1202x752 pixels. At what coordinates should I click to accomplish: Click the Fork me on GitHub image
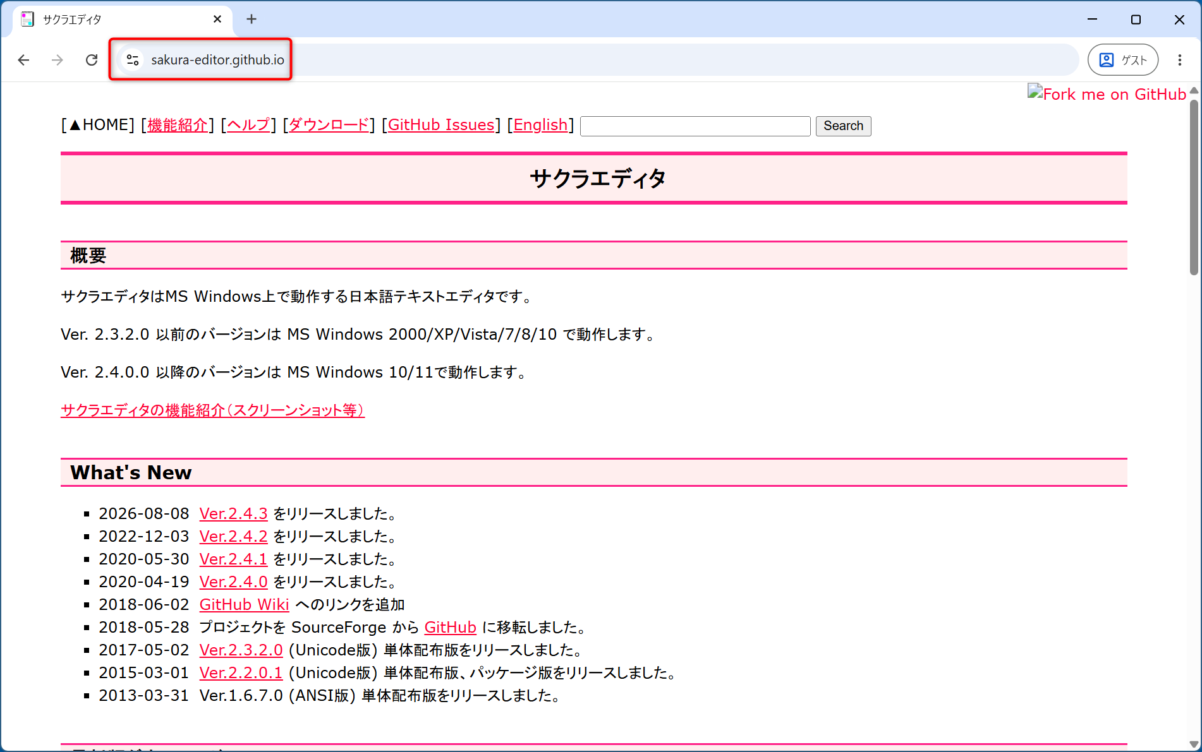coord(1107,94)
